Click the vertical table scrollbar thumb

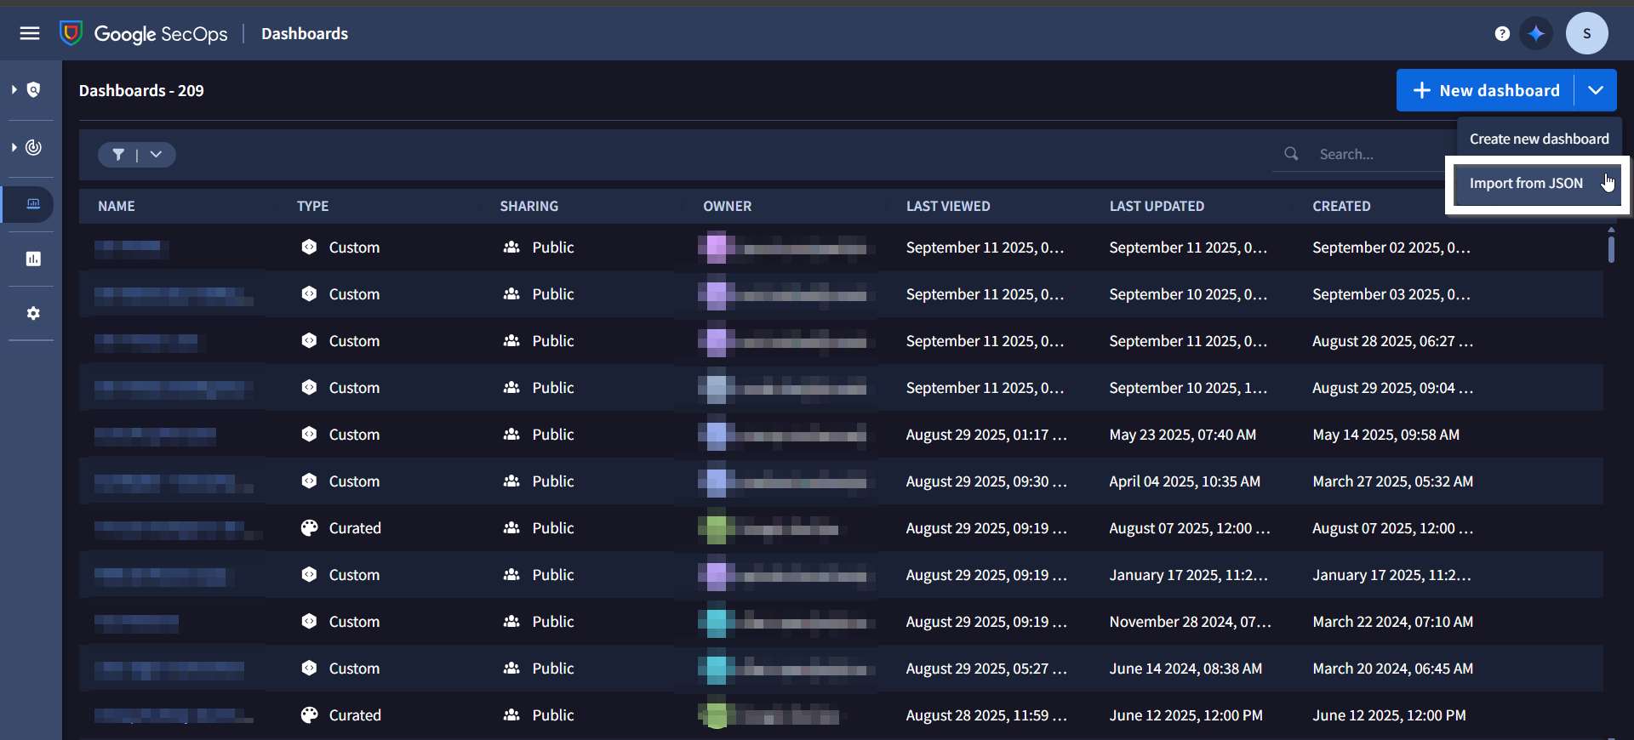[x=1611, y=248]
